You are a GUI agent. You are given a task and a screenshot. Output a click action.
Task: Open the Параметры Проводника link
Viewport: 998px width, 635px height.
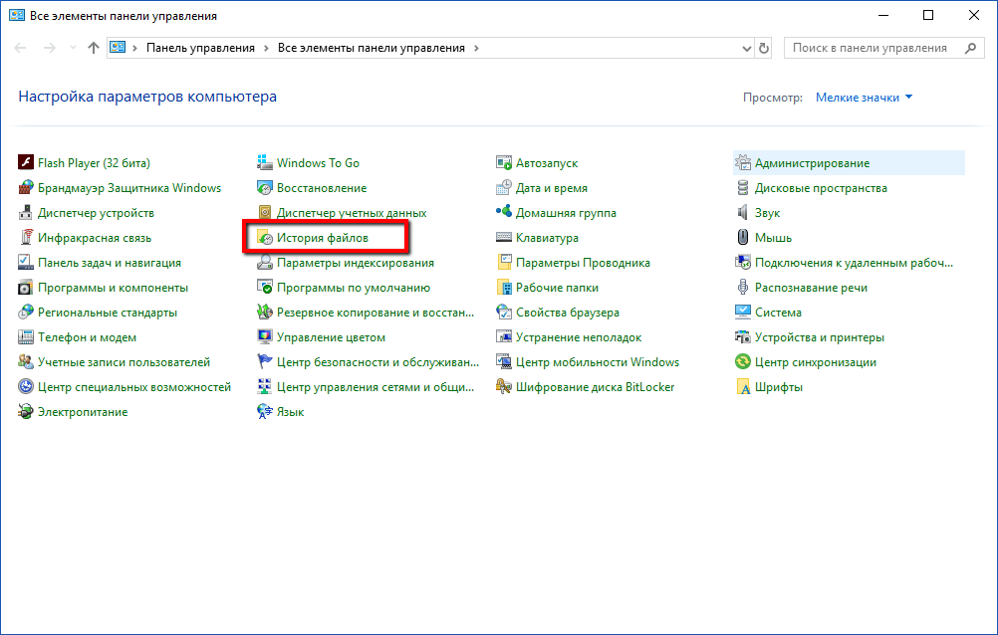coord(583,262)
